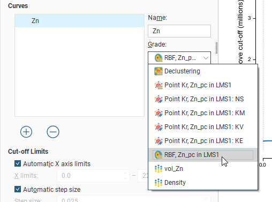Click the vol_Zn numeric column icon
The width and height of the screenshot is (272, 202).
click(x=158, y=169)
